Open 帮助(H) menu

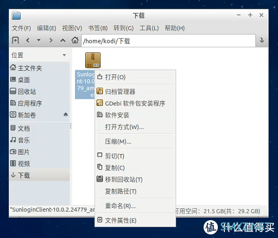[x=174, y=28]
